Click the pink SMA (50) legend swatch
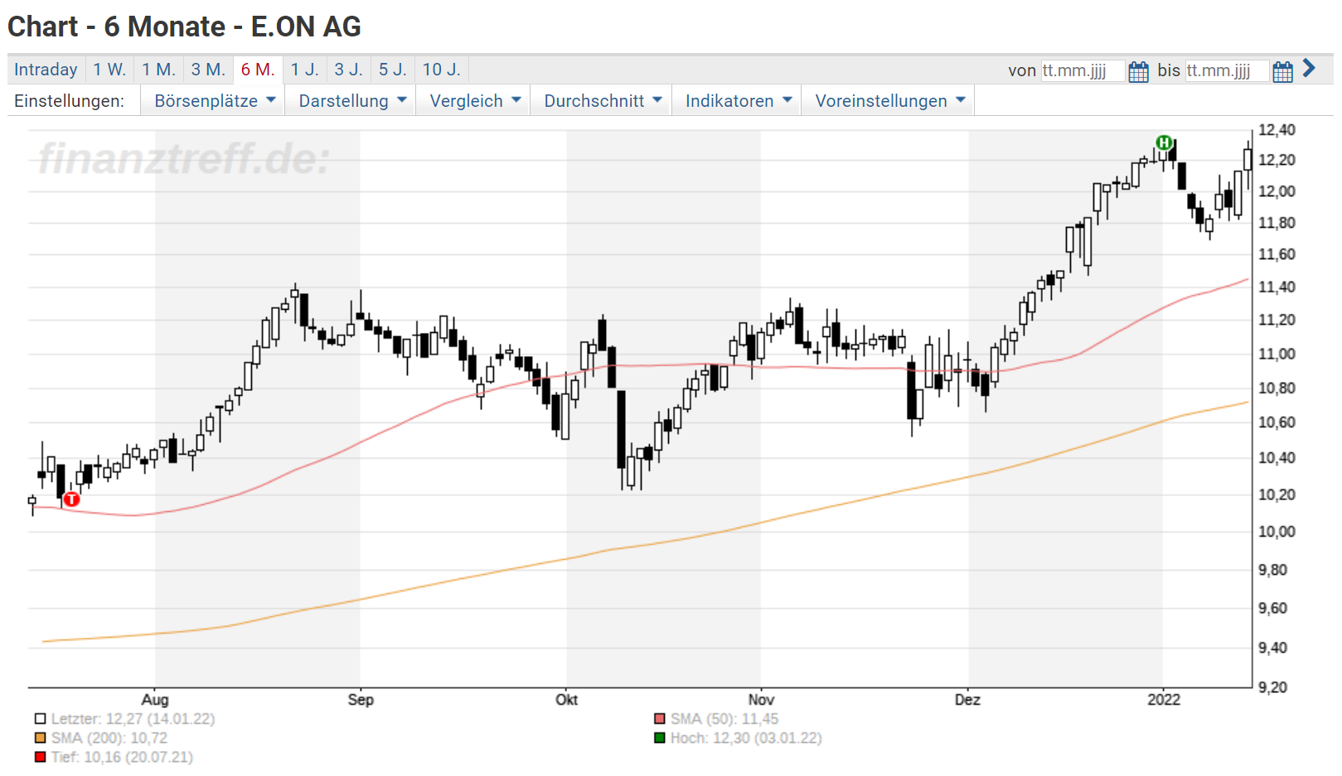 pos(660,719)
